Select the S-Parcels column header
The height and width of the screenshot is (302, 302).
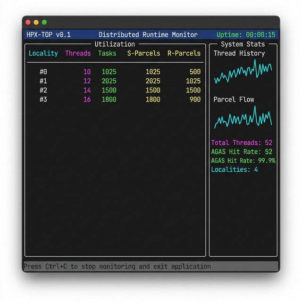click(x=143, y=53)
